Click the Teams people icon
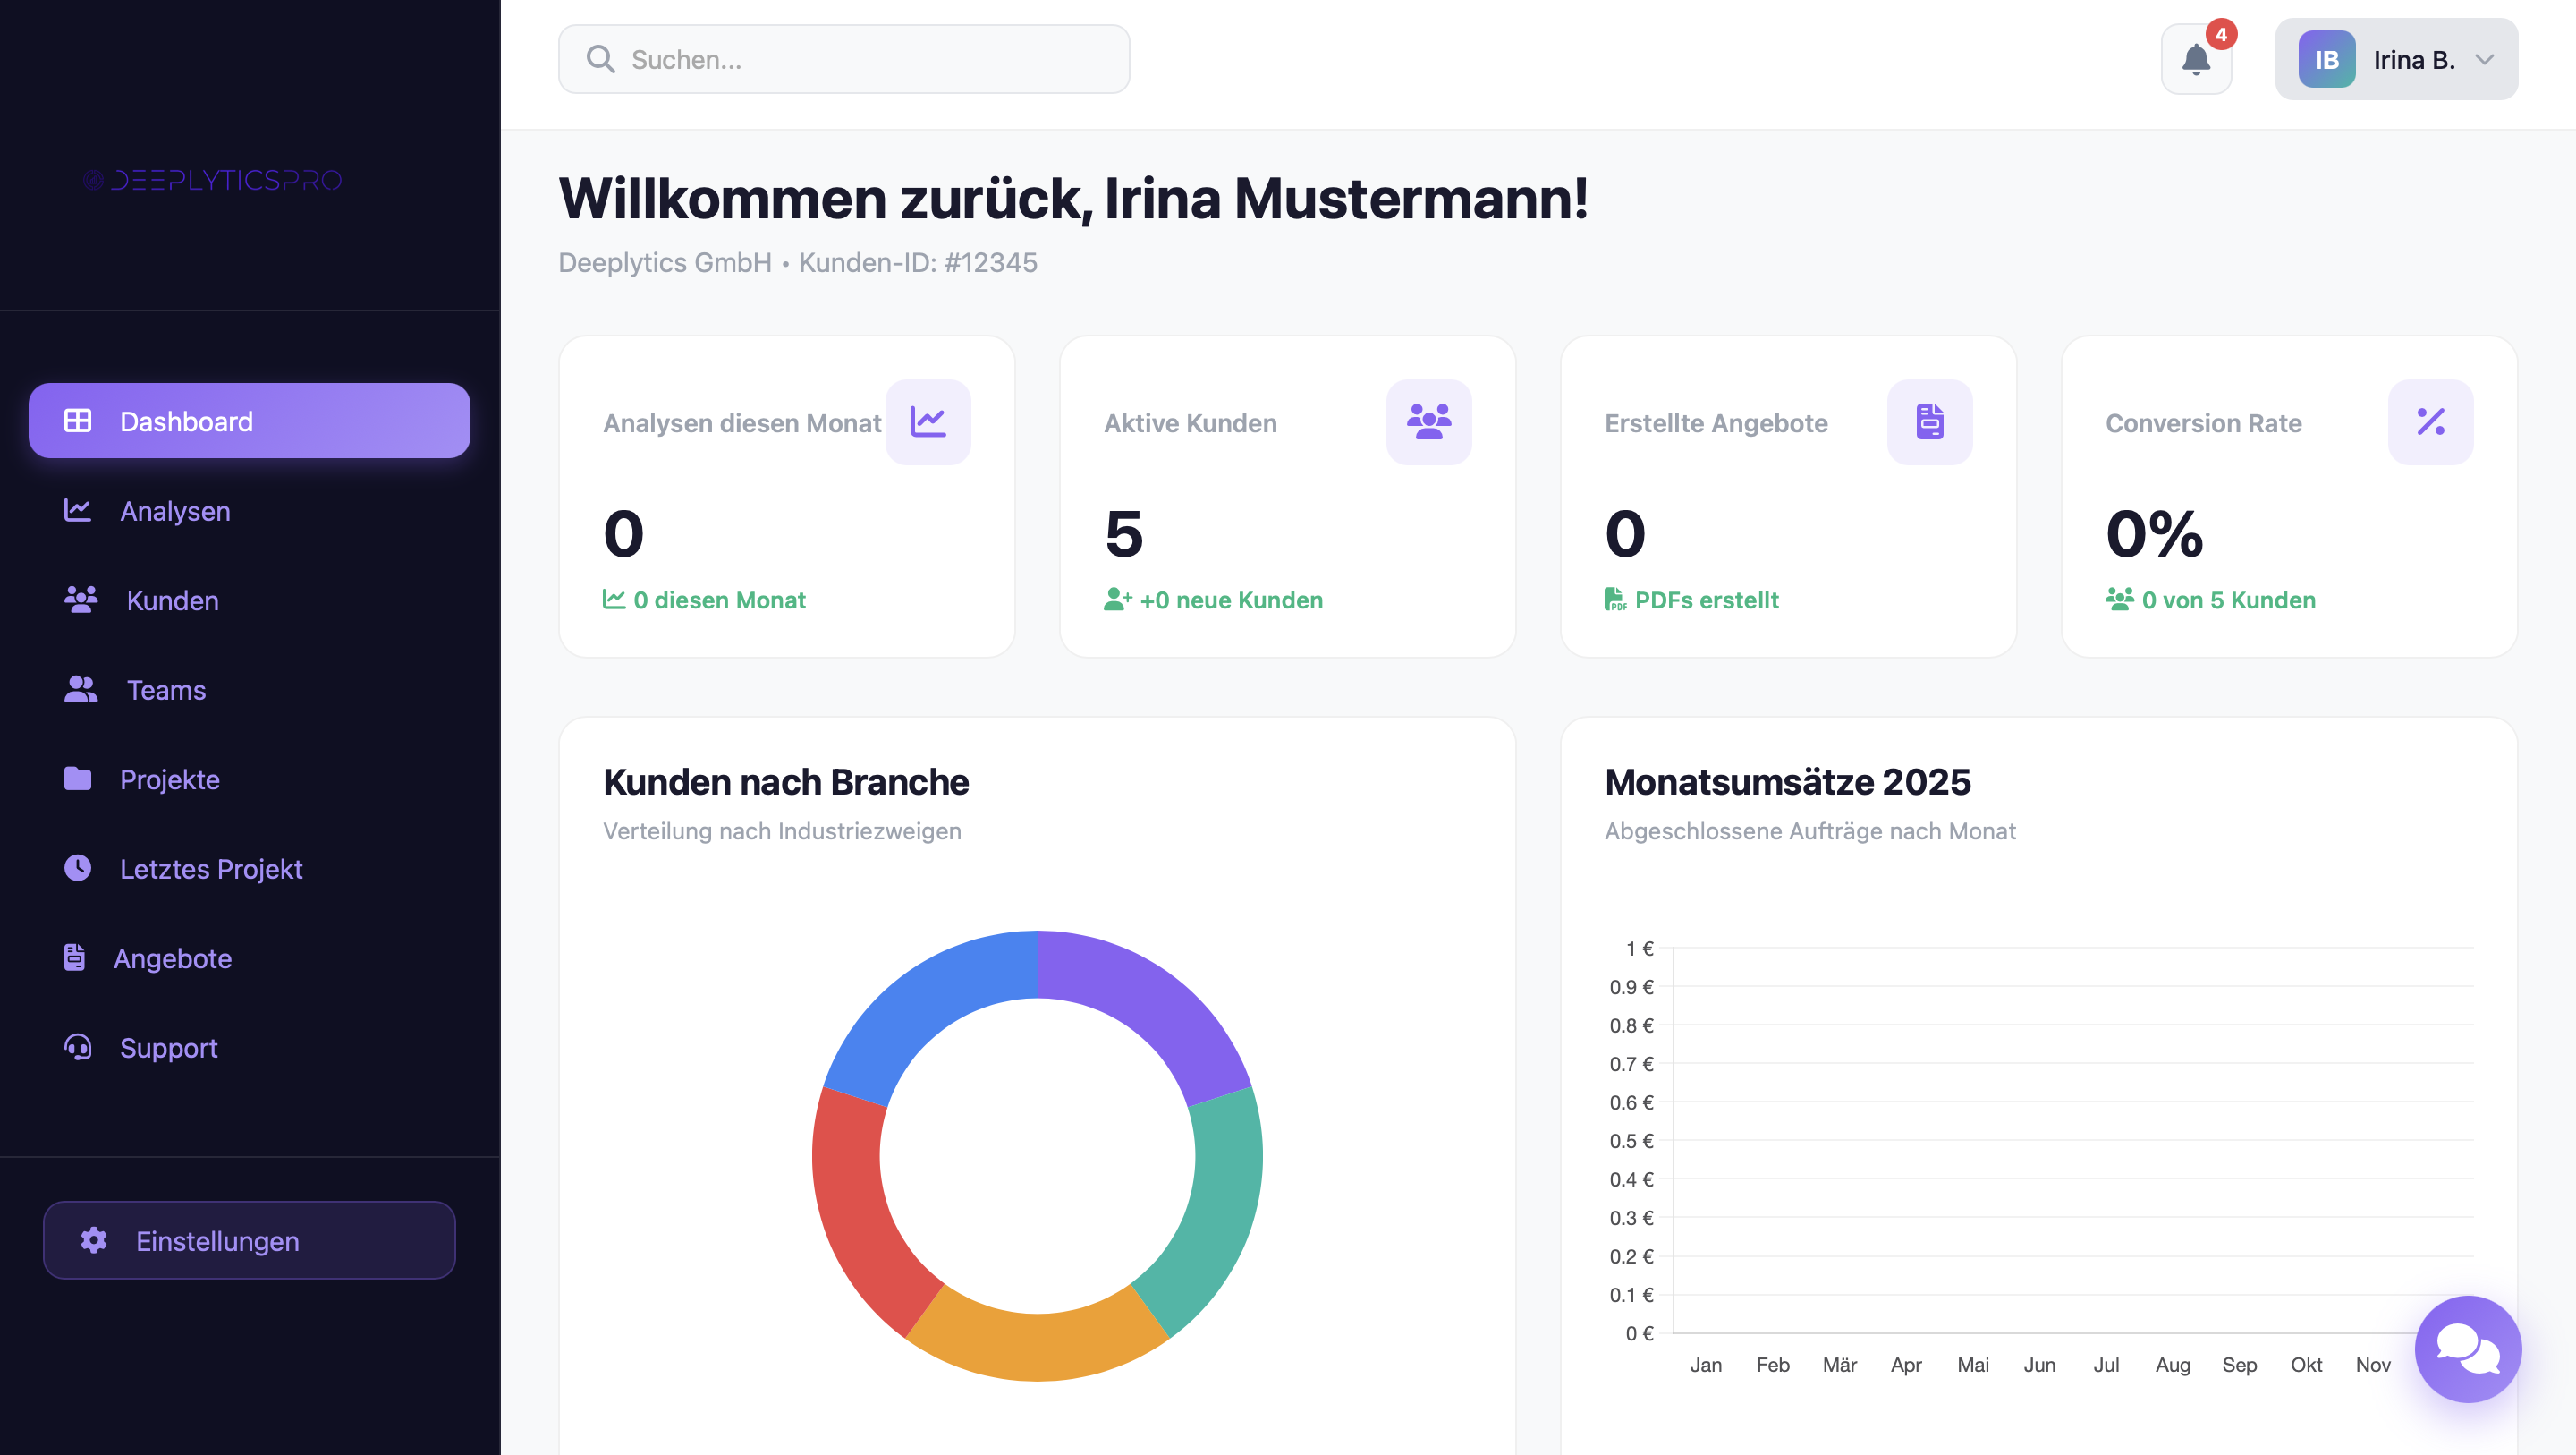Viewport: 2576px width, 1455px height. (81, 690)
